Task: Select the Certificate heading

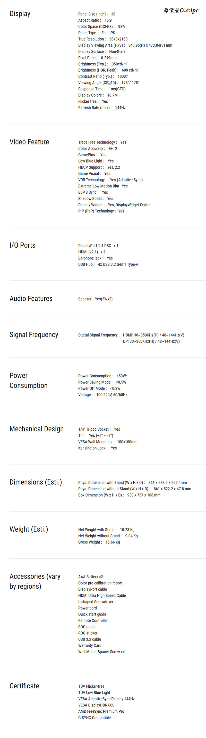Action: click(24, 686)
